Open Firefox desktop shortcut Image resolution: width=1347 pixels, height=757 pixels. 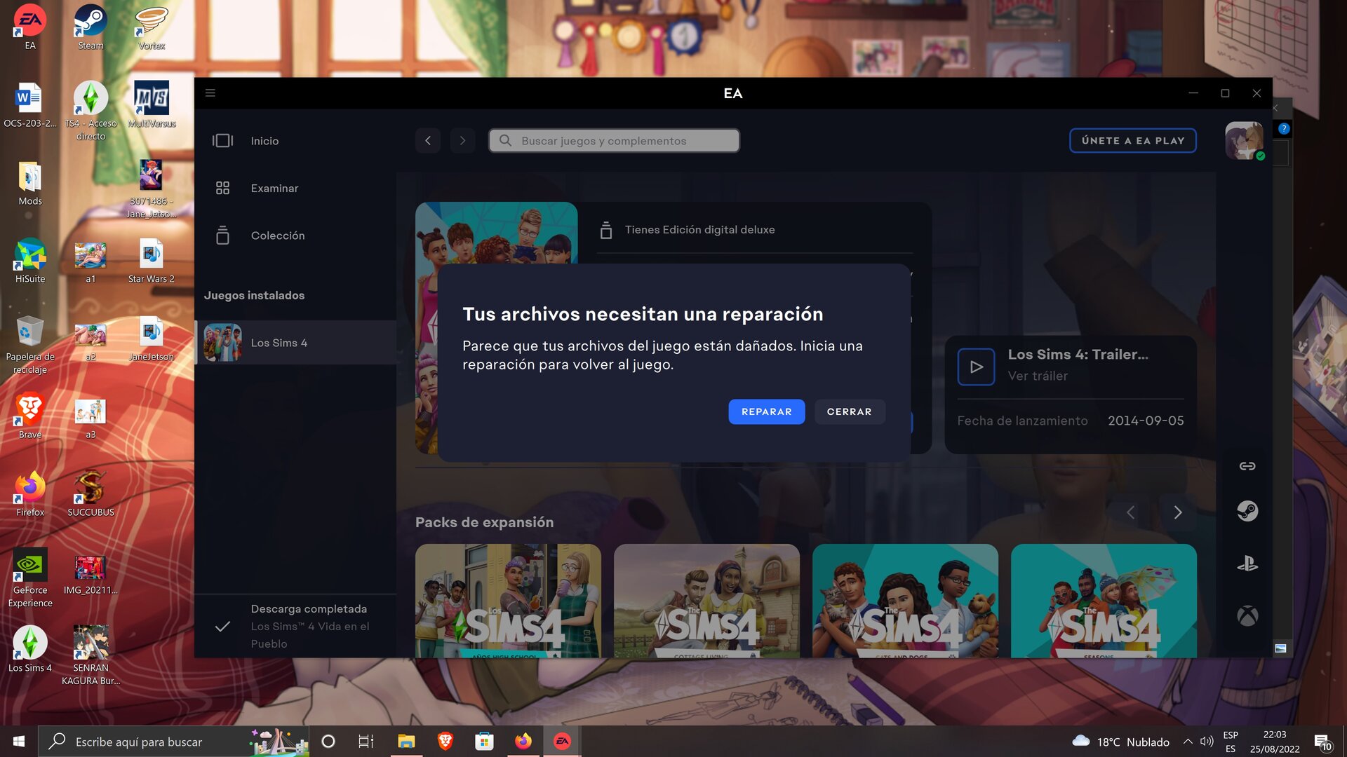(30, 494)
